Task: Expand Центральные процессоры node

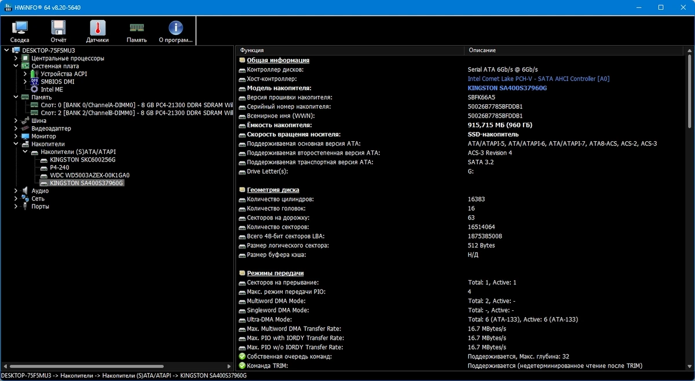Action: click(16, 58)
